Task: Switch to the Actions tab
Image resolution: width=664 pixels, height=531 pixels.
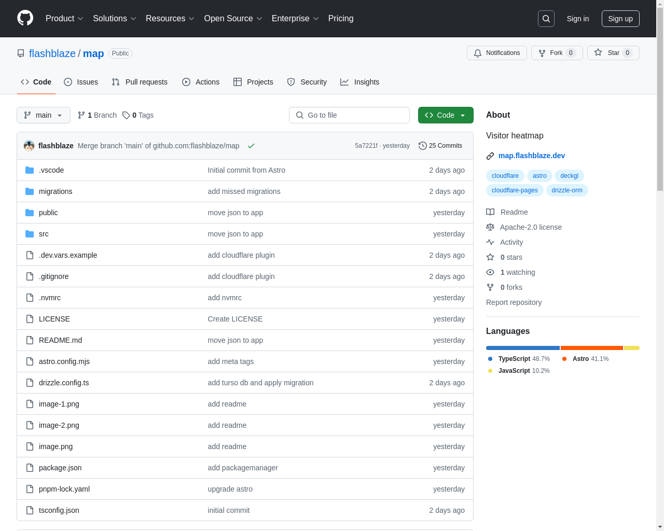Action: coord(201,82)
